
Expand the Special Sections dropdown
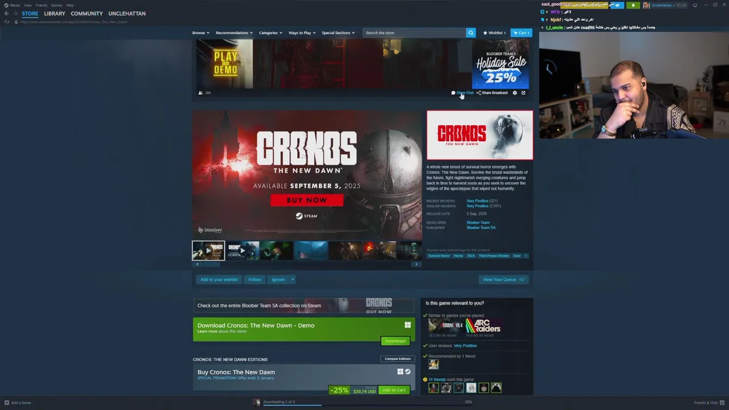click(x=338, y=32)
